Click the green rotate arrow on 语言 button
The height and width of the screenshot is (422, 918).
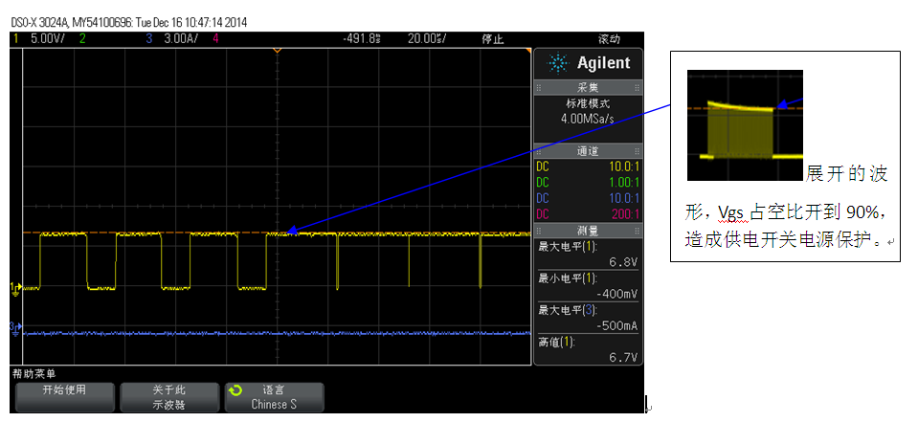235,389
